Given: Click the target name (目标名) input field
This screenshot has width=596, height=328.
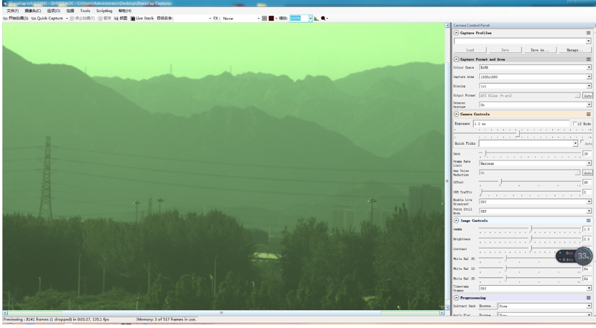Looking at the screenshot, I should (192, 18).
